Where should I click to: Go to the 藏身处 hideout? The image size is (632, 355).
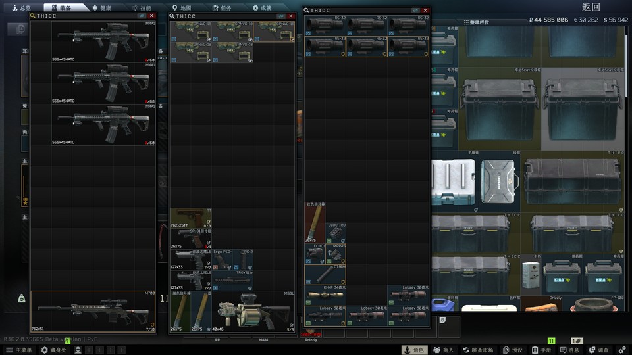click(x=54, y=350)
